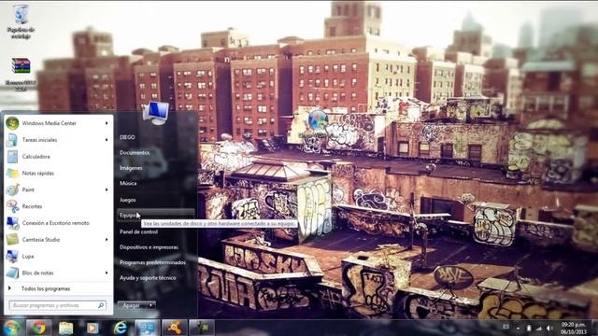Click the highlighted monitor taskbar button
The height and width of the screenshot is (336, 598).
coord(148,328)
